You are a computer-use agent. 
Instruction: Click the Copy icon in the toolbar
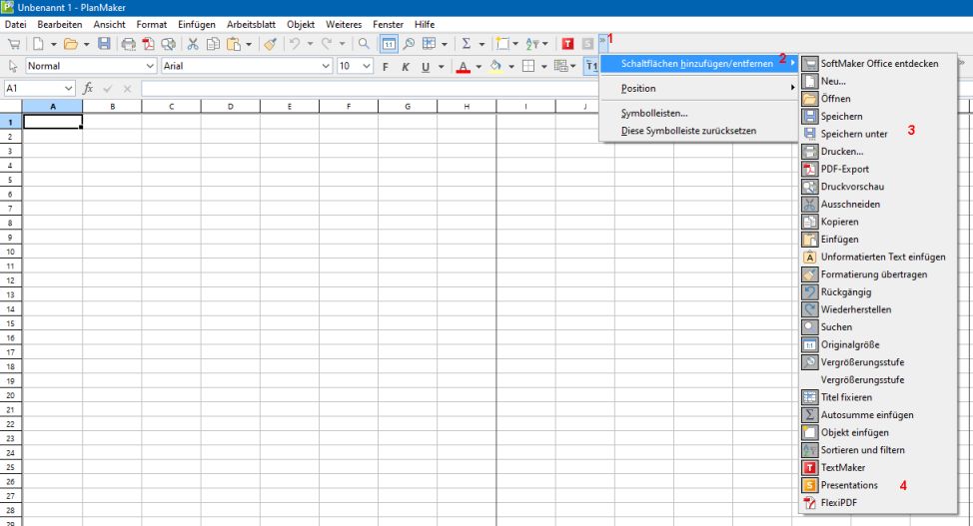[213, 44]
